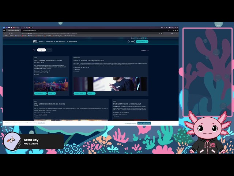The height and width of the screenshot is (176, 234).
Task: Click the browser address bar
Action: (91, 33)
